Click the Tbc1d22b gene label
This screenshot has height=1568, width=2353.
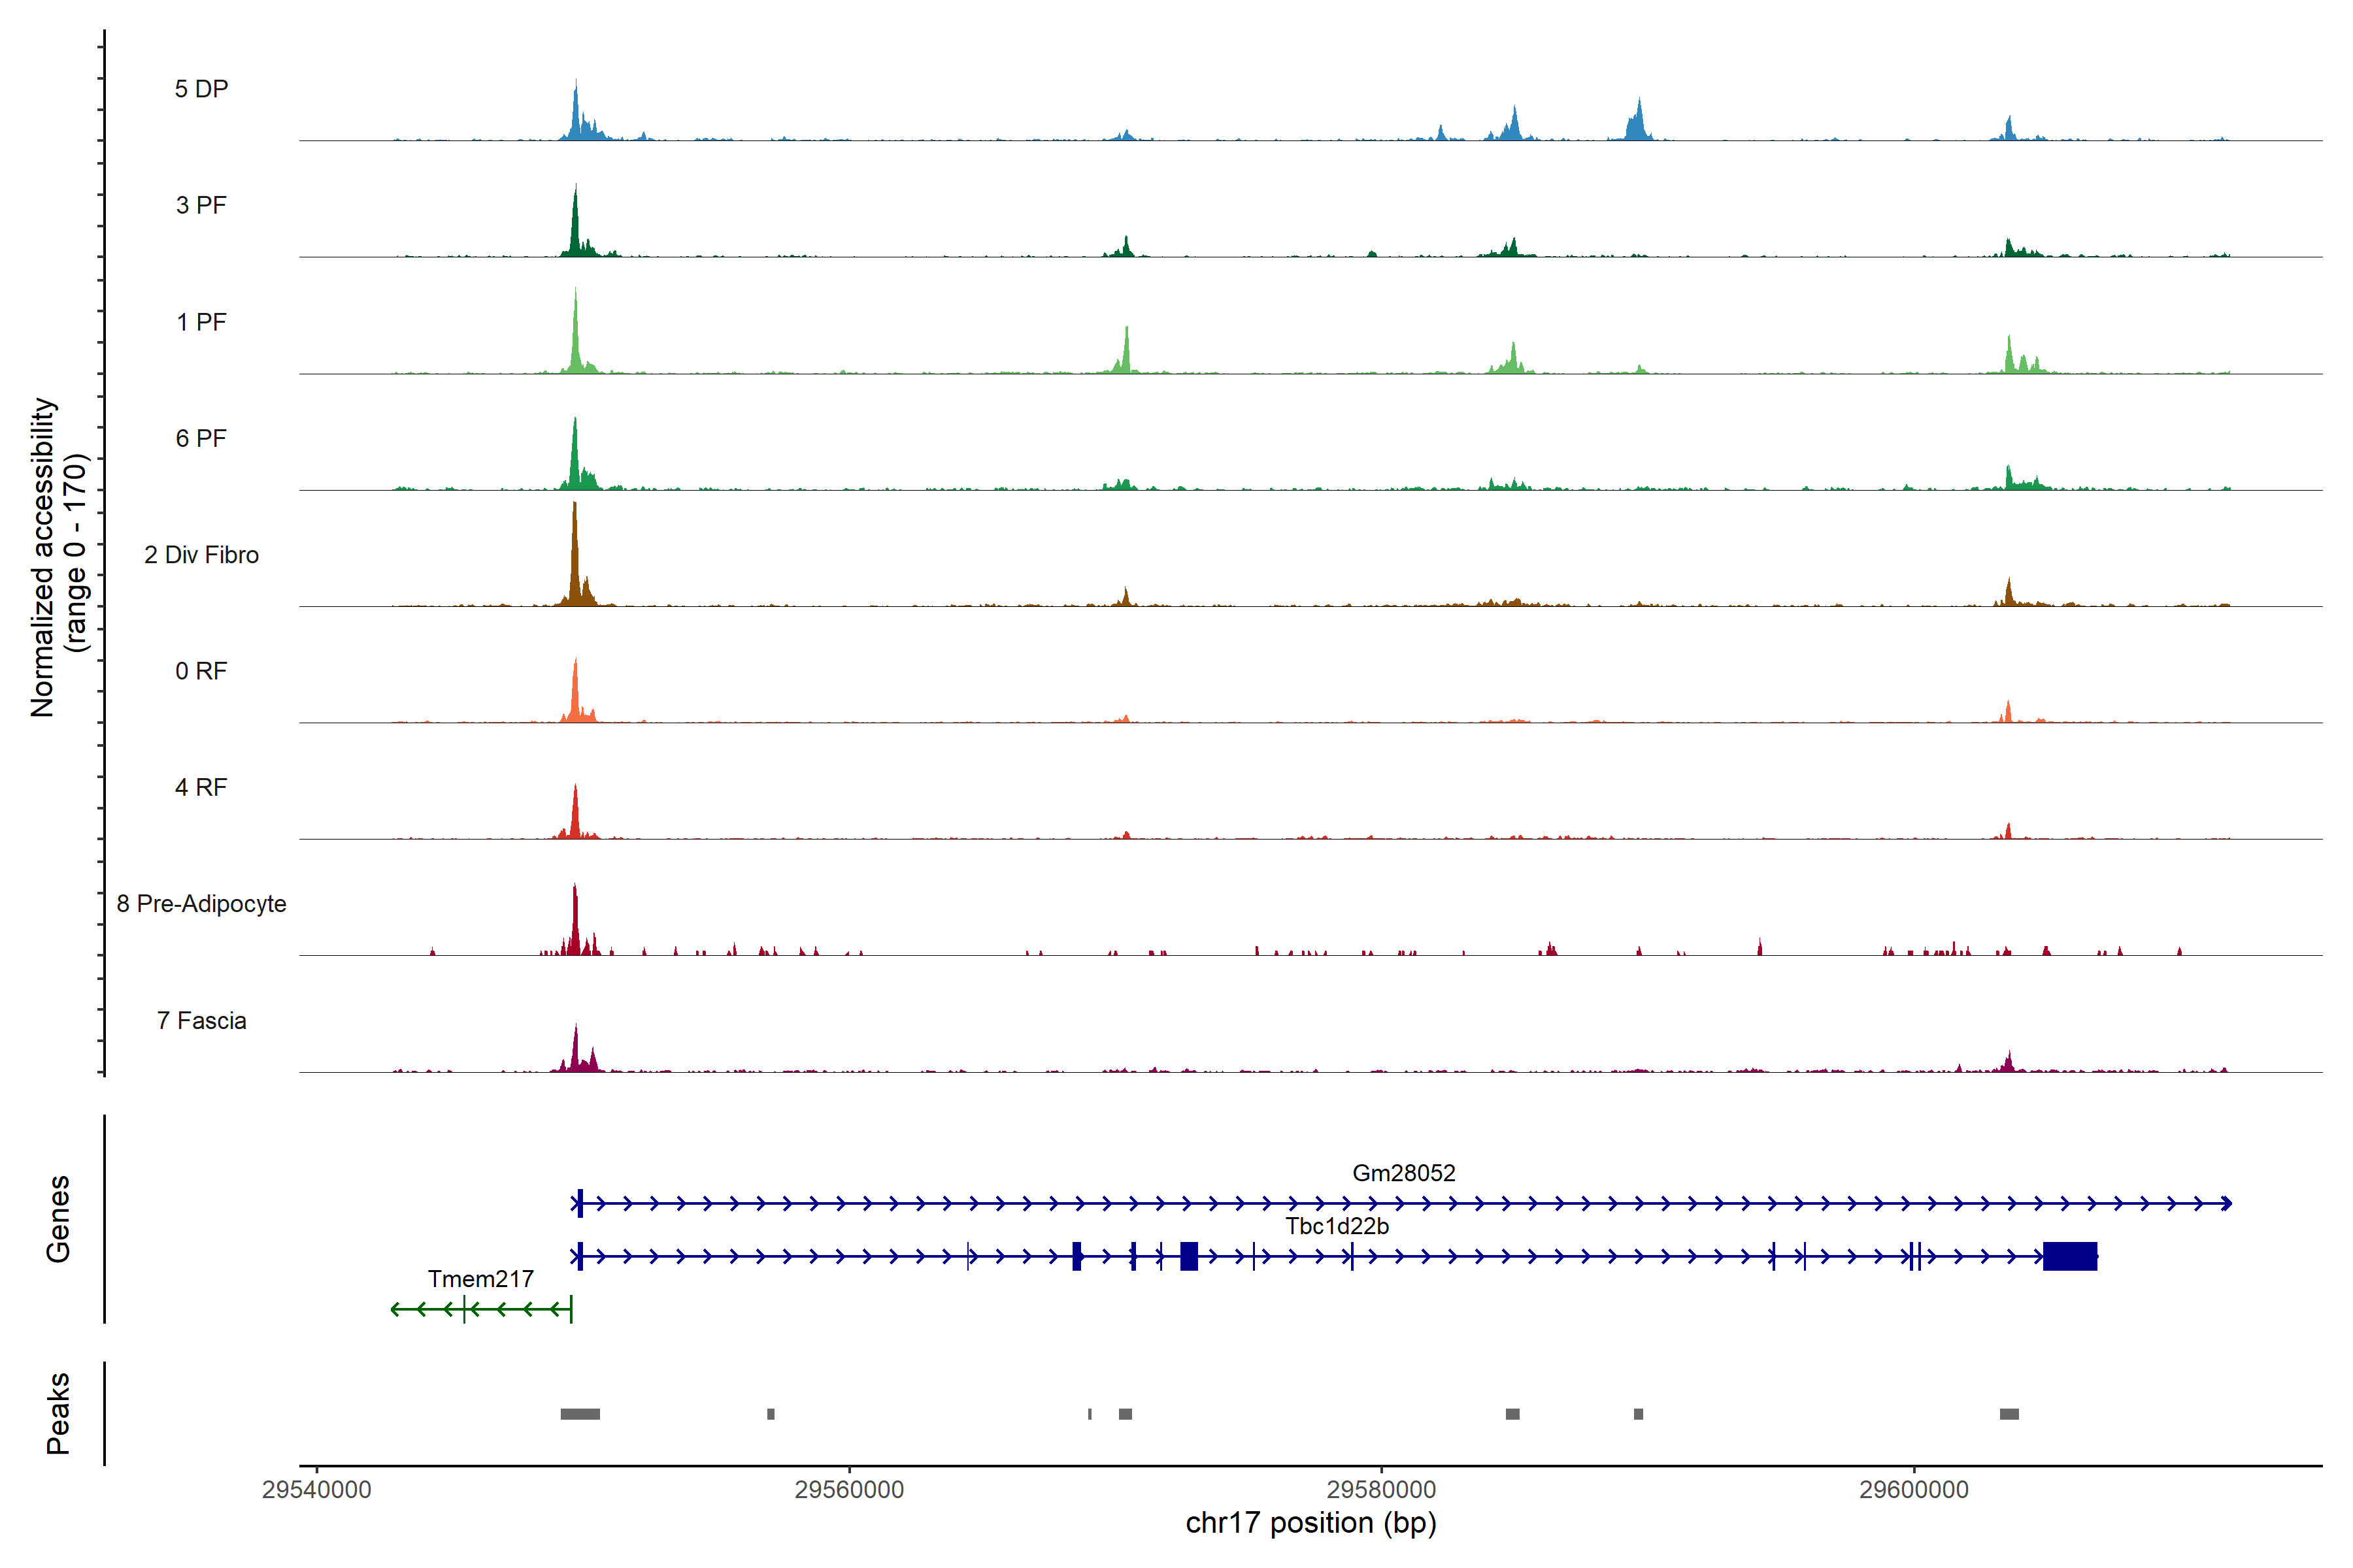[1337, 1226]
